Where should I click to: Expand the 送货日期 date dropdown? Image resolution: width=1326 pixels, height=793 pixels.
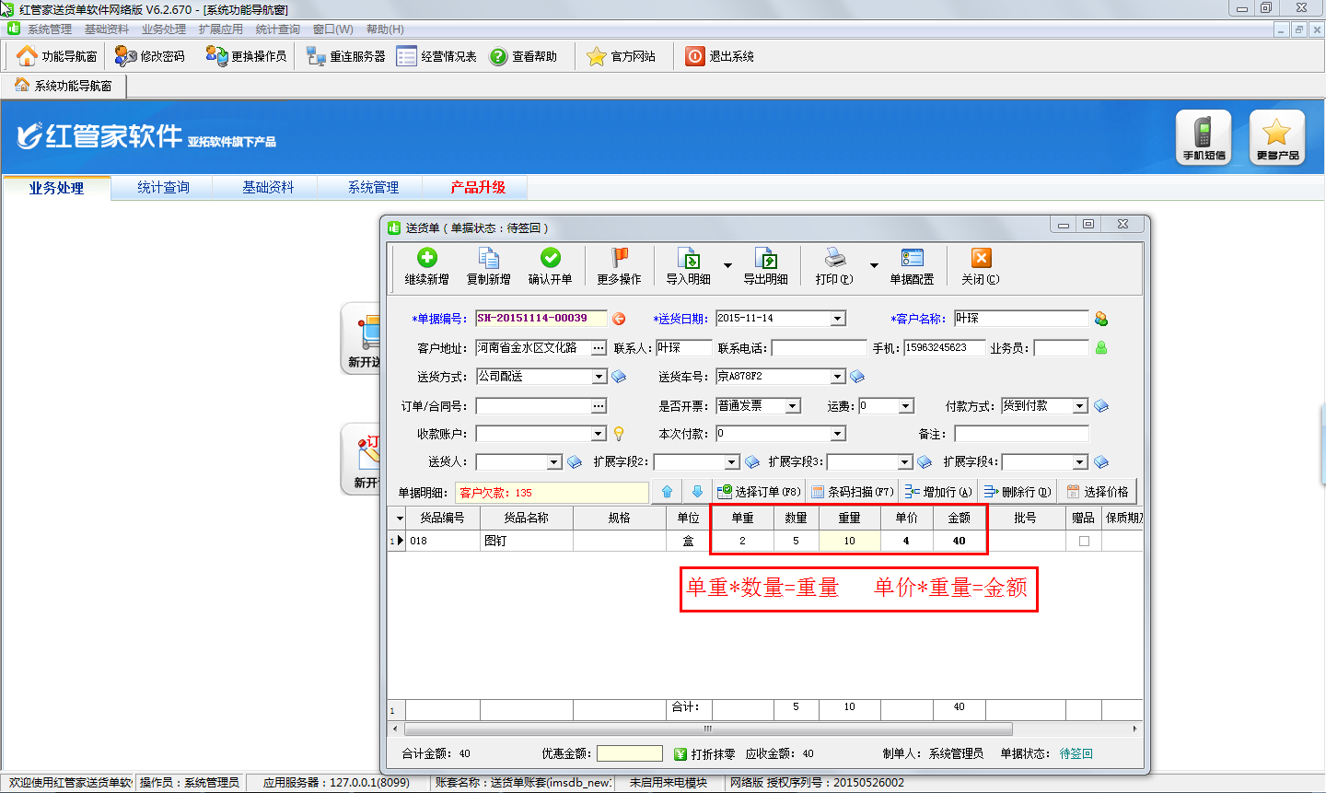click(x=838, y=319)
